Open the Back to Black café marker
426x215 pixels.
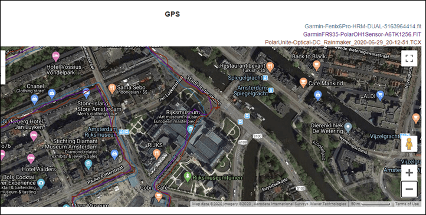coord(316,65)
